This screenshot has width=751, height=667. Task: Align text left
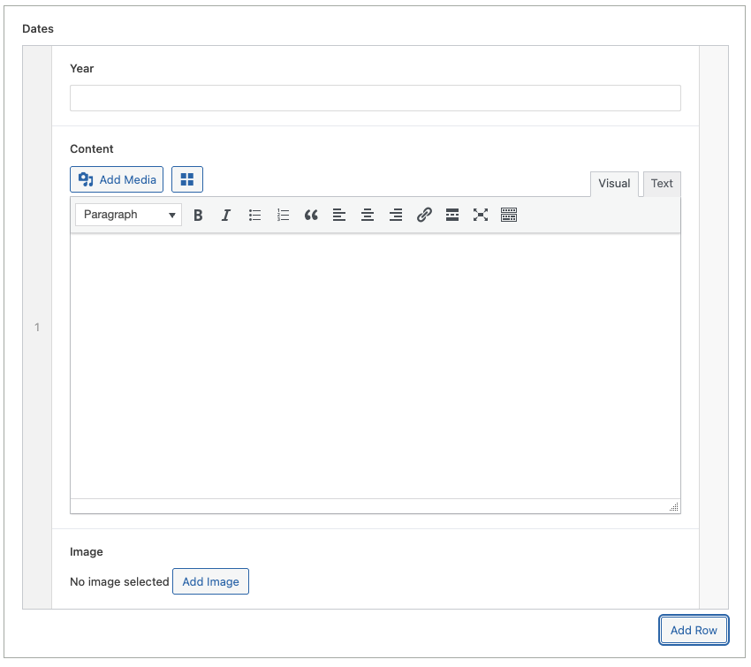[x=339, y=215]
